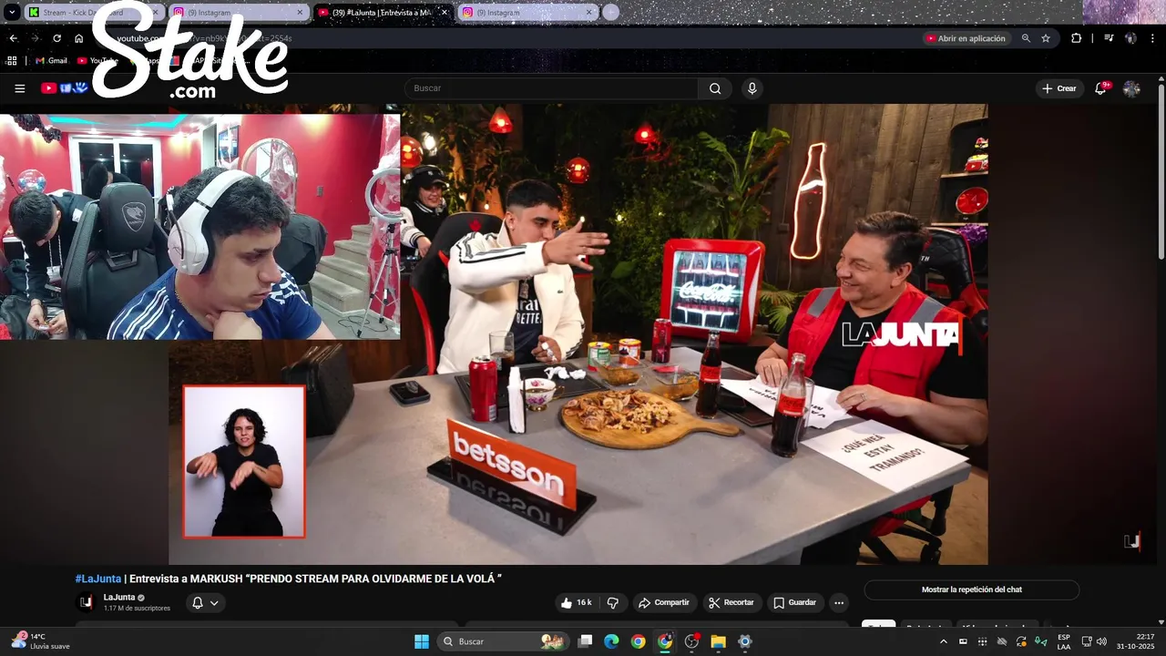Open the apps grid in bookmarks bar
This screenshot has width=1166, height=656.
click(x=12, y=60)
